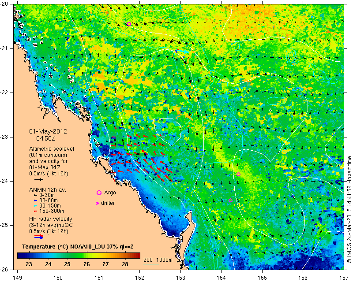
Task: Click the colorbar tick label 27
Action: (x=105, y=264)
